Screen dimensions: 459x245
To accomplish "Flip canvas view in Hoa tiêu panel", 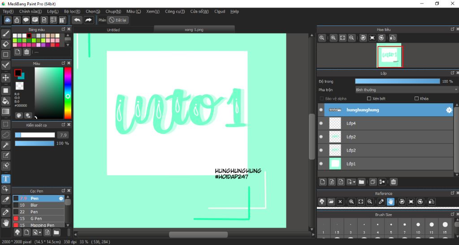I will [x=393, y=38].
